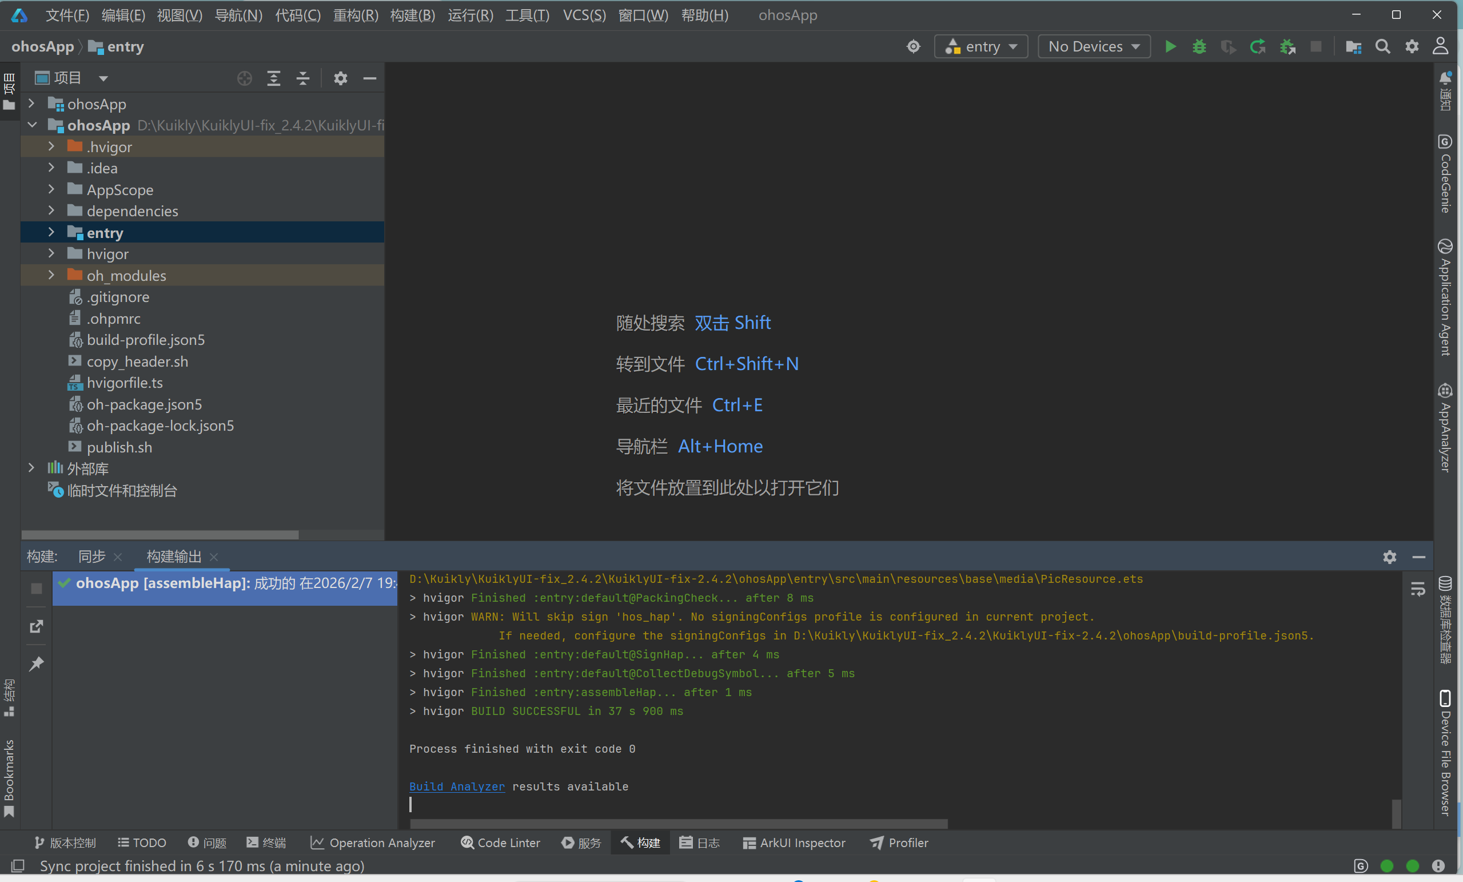The image size is (1463, 882).
Task: Open the No Devices dropdown
Action: pos(1093,46)
